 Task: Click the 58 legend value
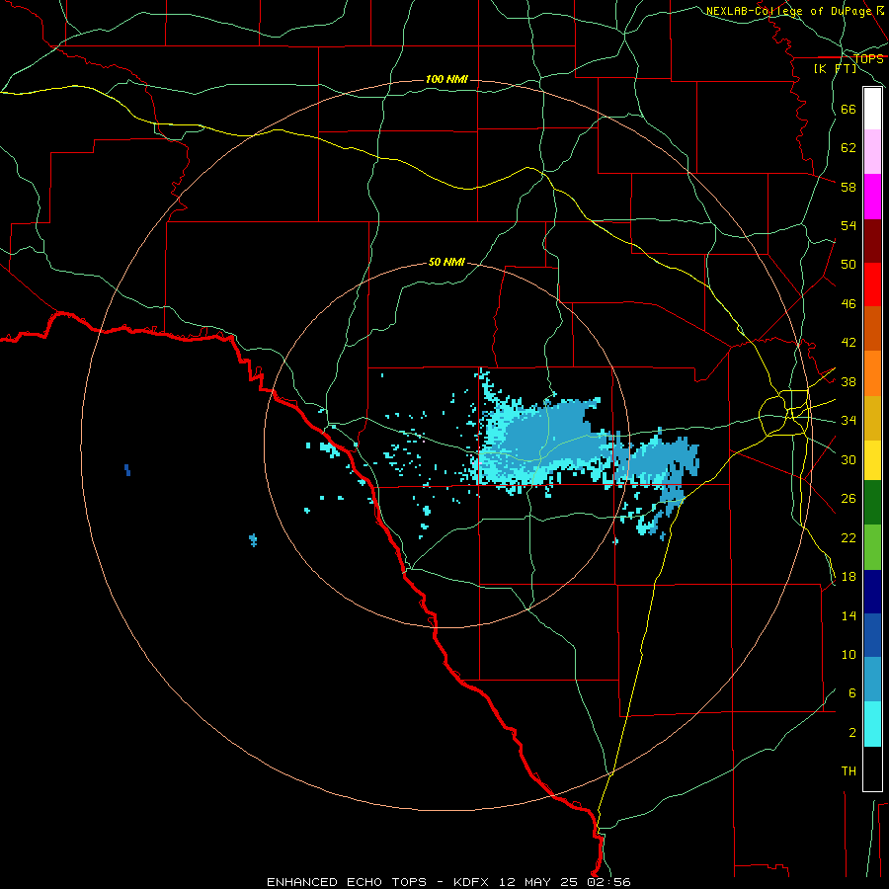[x=849, y=187]
